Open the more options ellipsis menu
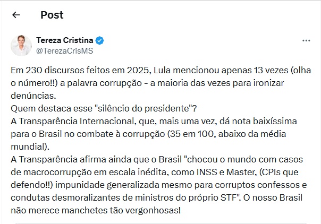This screenshot has width=321, height=224. point(306,41)
